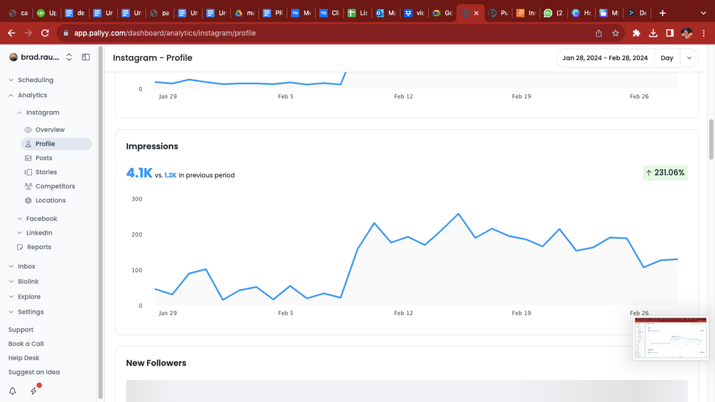This screenshot has width=715, height=402.
Task: Click the sidebar vertical scrollbar
Action: pos(100,224)
